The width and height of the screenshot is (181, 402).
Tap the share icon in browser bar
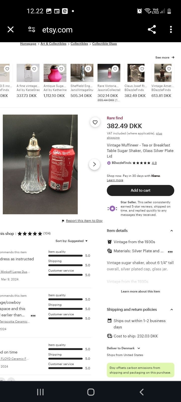click(x=152, y=30)
